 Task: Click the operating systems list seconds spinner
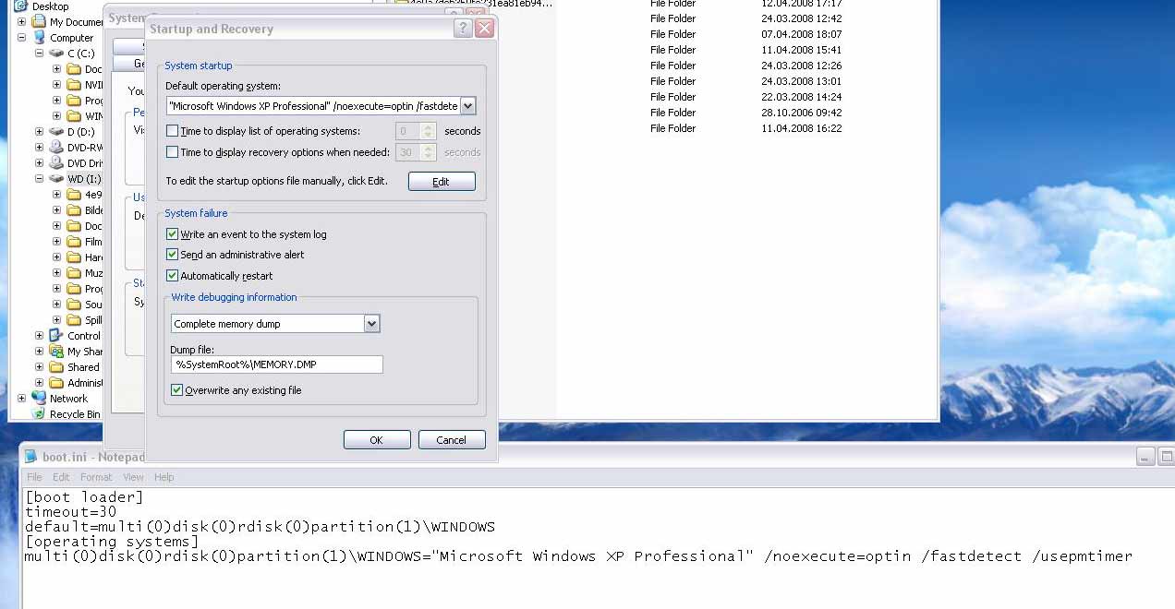(428, 131)
